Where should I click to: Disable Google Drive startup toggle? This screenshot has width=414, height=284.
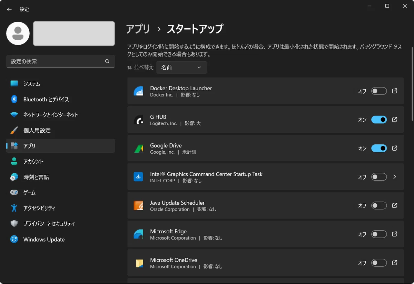pos(379,148)
